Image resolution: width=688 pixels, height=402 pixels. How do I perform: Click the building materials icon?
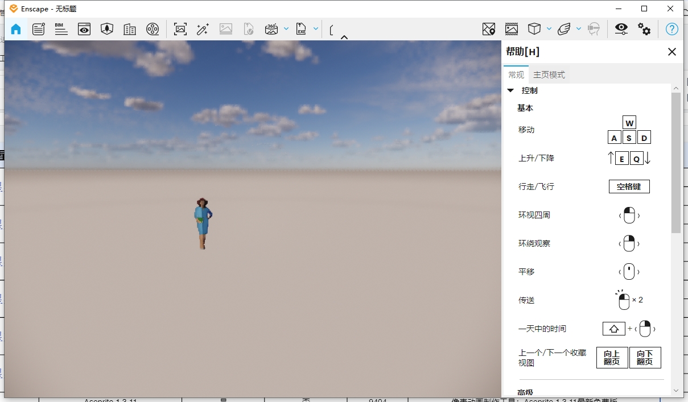(x=130, y=29)
